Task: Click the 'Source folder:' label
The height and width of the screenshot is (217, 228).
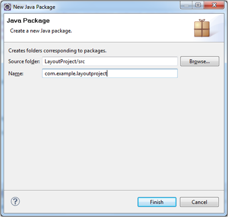Action: pyautogui.click(x=24, y=62)
